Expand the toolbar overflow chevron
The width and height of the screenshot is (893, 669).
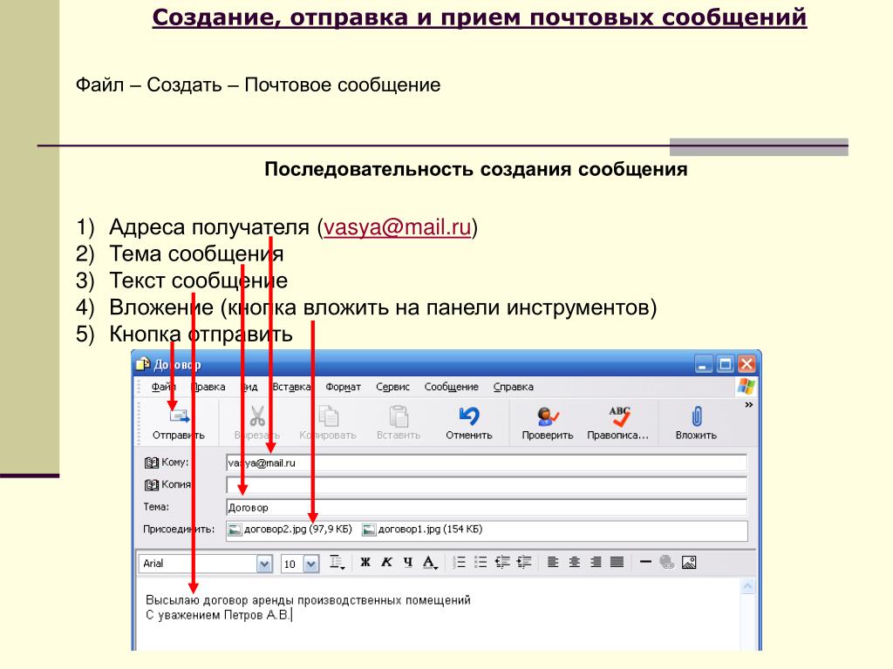748,404
